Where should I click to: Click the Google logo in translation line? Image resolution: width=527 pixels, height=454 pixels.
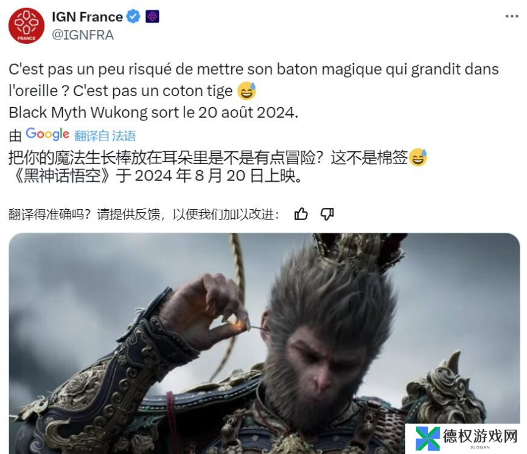pyautogui.click(x=47, y=134)
